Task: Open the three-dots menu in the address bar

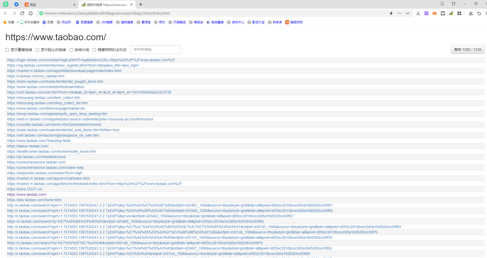Action: [399, 13]
